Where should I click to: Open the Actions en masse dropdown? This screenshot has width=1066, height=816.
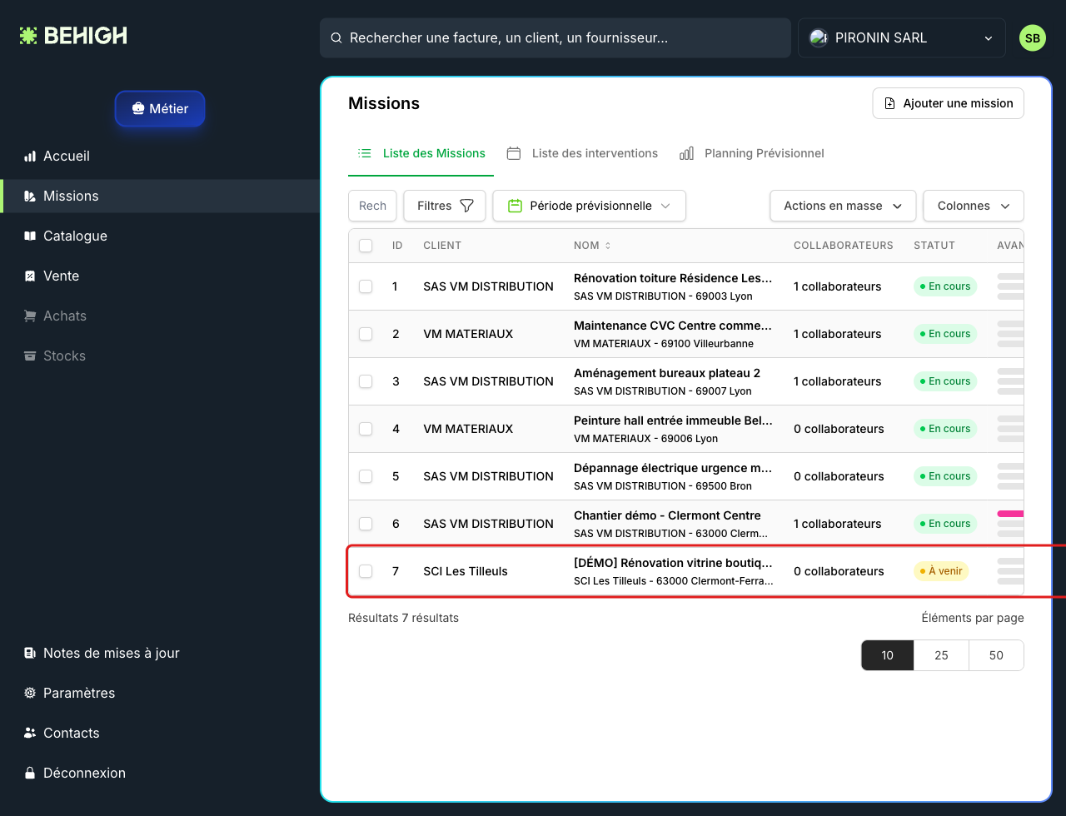[x=843, y=206]
